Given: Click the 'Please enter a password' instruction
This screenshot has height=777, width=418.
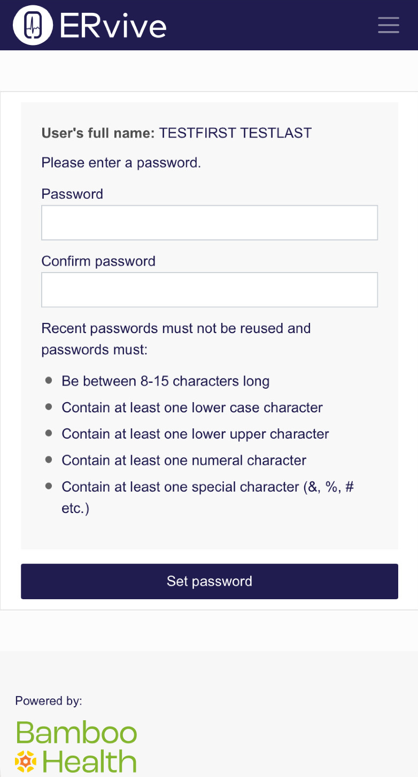Looking at the screenshot, I should point(121,163).
